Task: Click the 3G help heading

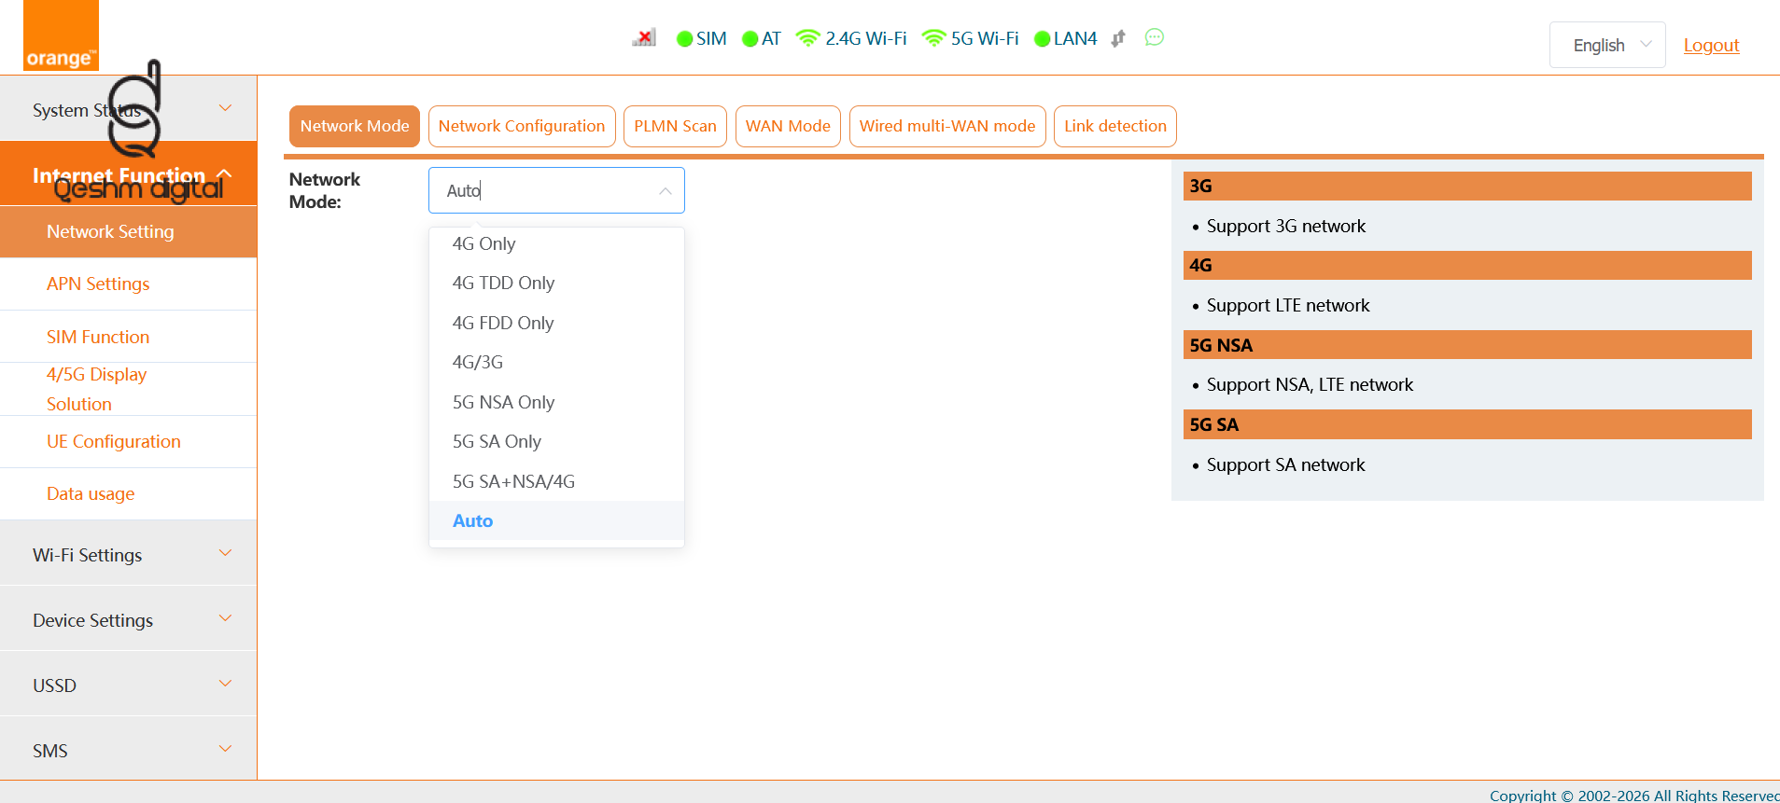Action: click(1467, 186)
